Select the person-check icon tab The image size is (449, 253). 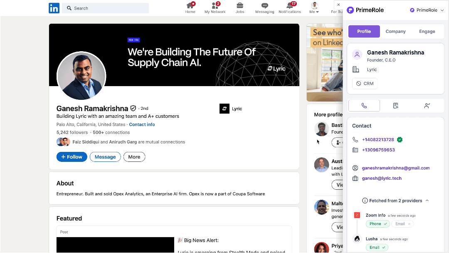pos(427,106)
